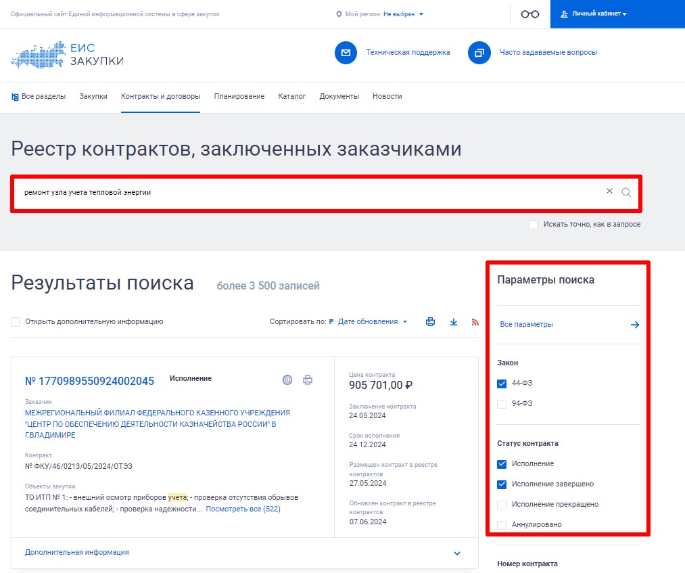Print contract 1770989550924002045 card
This screenshot has width=685, height=573.
point(308,380)
